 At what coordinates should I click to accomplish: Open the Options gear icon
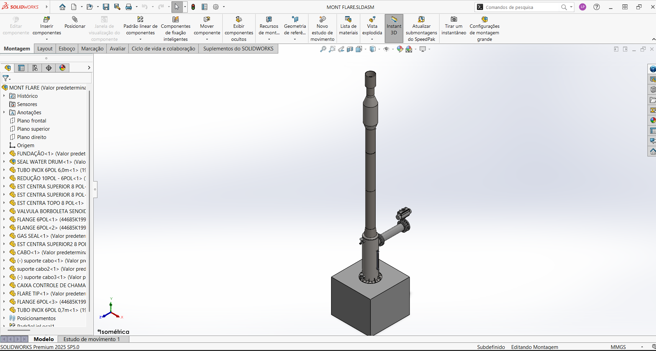click(x=216, y=7)
